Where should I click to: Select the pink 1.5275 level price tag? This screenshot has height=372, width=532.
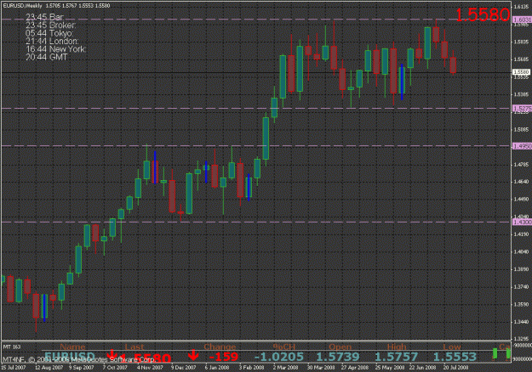(522, 109)
